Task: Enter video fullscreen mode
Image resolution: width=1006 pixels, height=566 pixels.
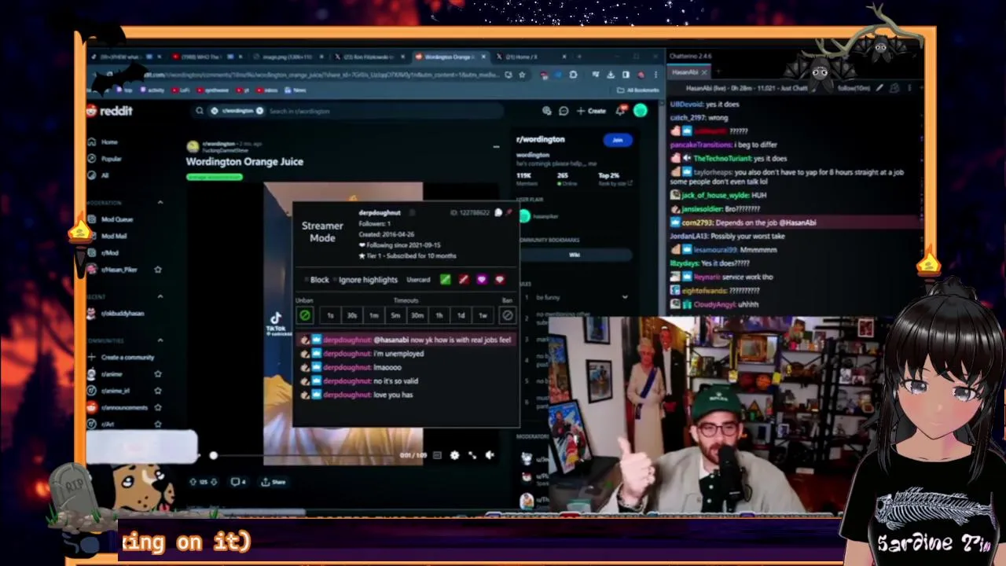Action: [472, 455]
